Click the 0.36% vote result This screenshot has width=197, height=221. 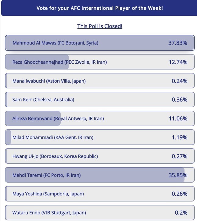[179, 100]
